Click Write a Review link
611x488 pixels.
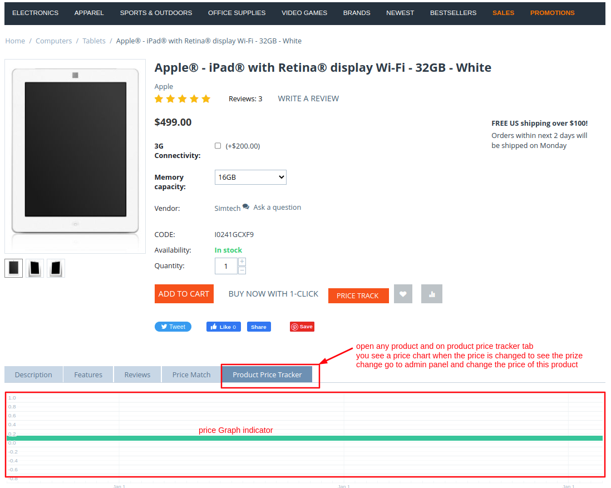[308, 98]
